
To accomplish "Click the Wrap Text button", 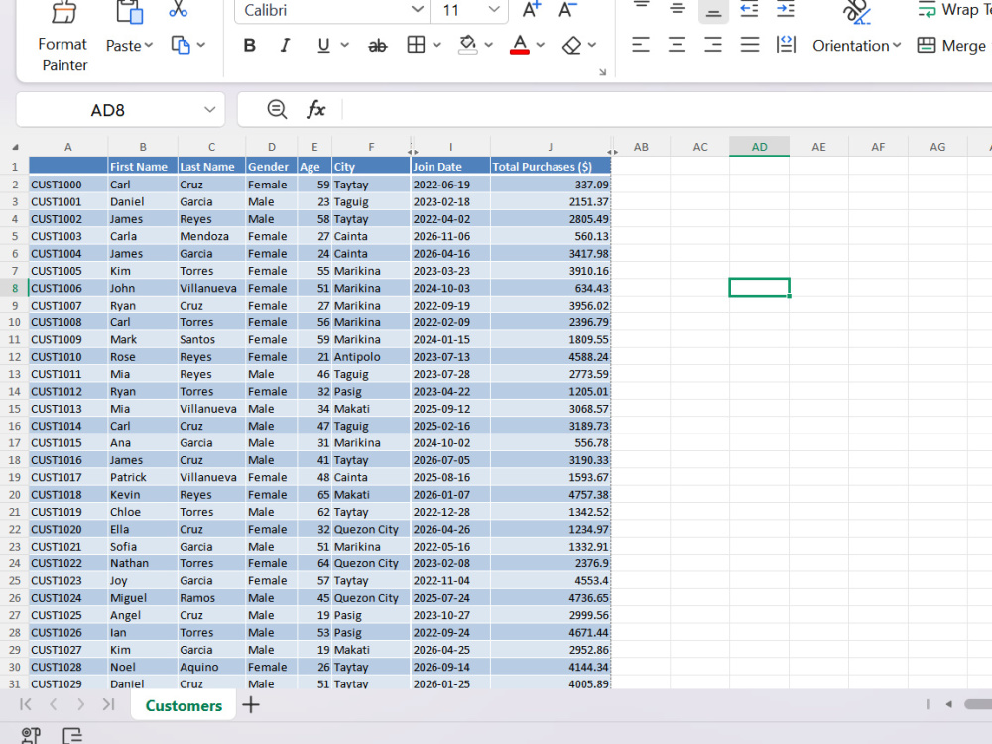I will pos(954,10).
